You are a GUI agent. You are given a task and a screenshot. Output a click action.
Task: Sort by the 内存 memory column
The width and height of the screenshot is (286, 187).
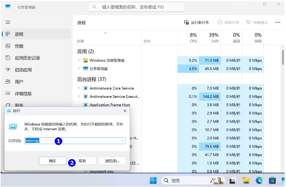[210, 38]
